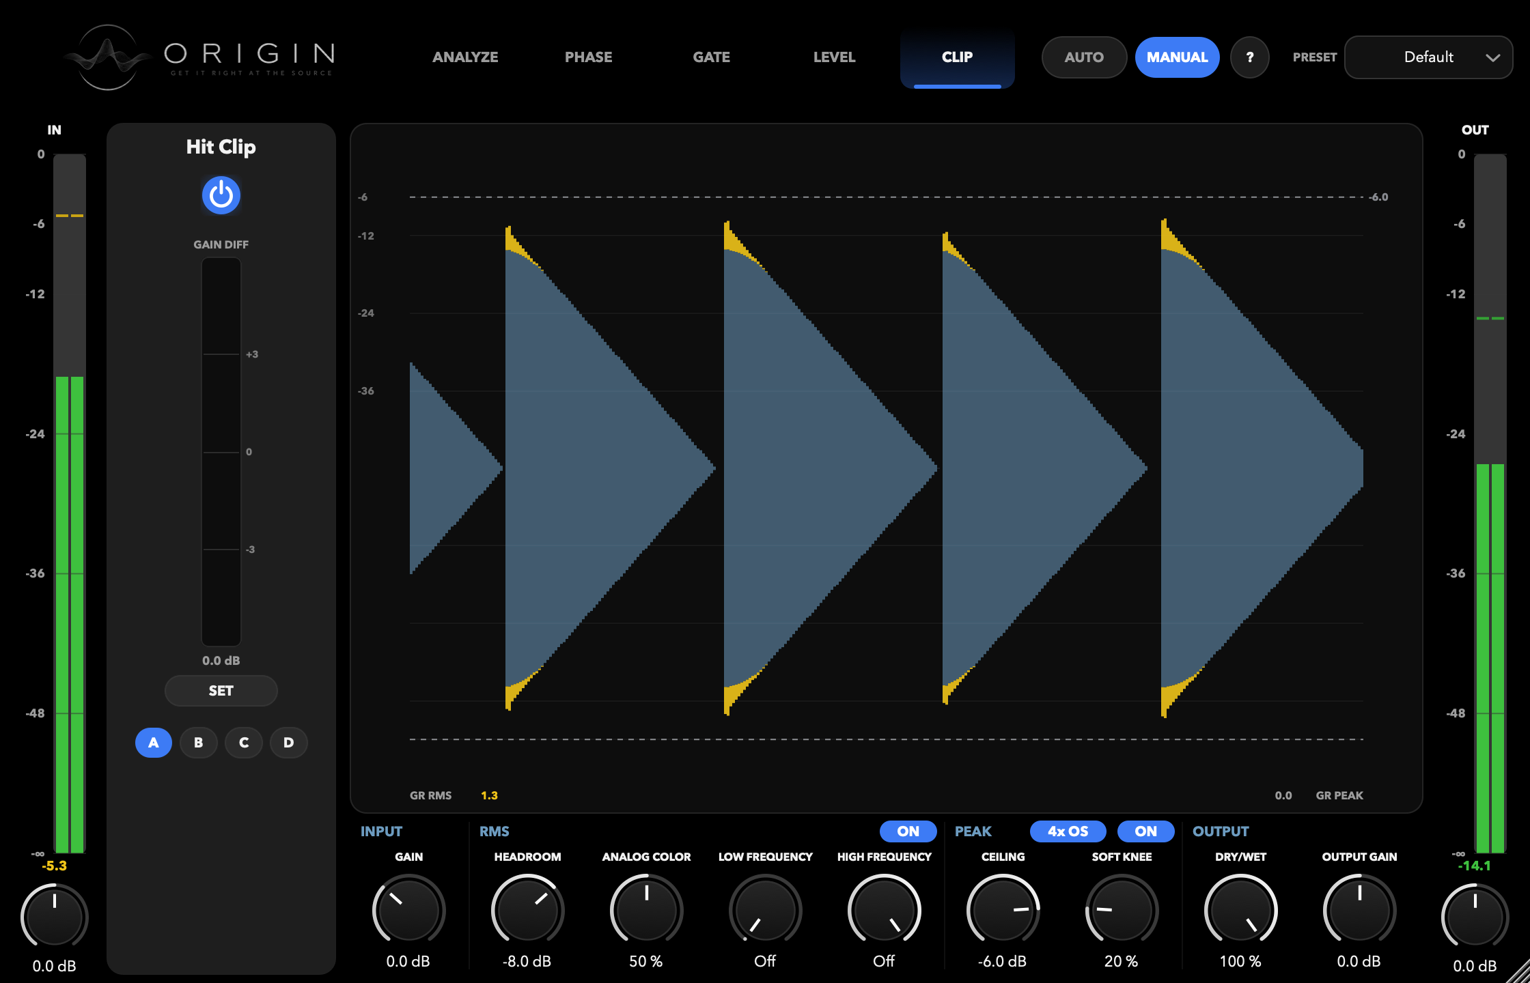
Task: Click the GAIN DIFF vertical meter
Action: pyautogui.click(x=221, y=451)
